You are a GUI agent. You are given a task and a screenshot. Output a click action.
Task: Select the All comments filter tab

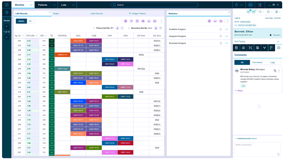(x=242, y=62)
